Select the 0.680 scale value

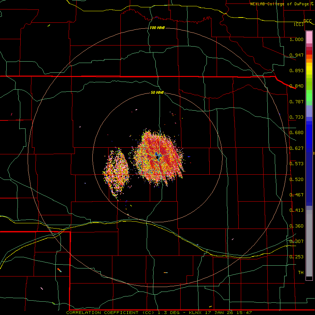point(296,133)
